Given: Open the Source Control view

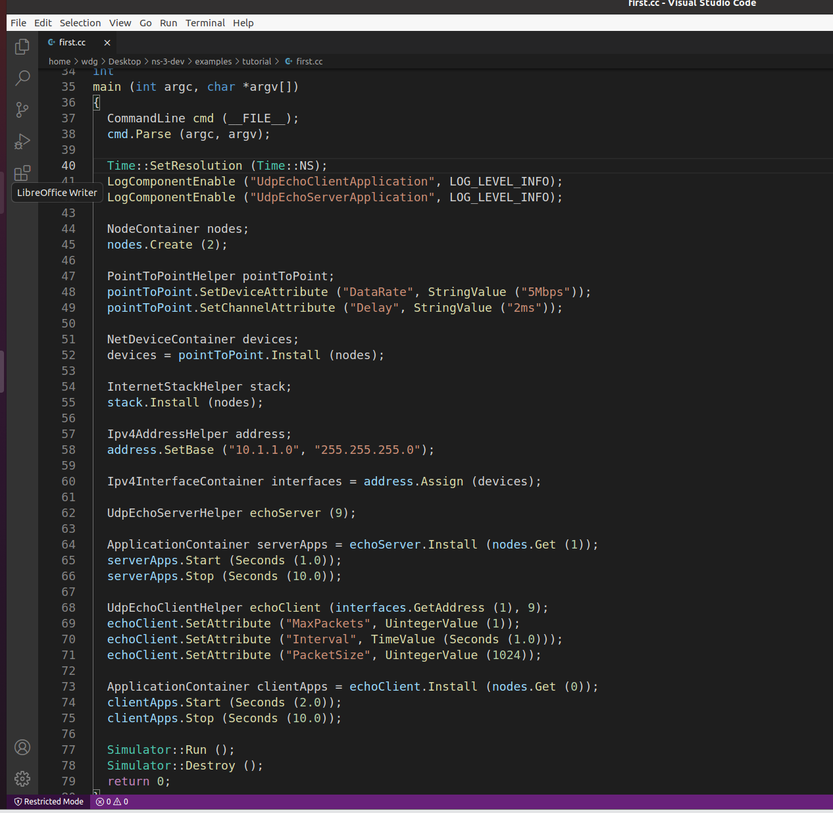Looking at the screenshot, I should tap(22, 109).
